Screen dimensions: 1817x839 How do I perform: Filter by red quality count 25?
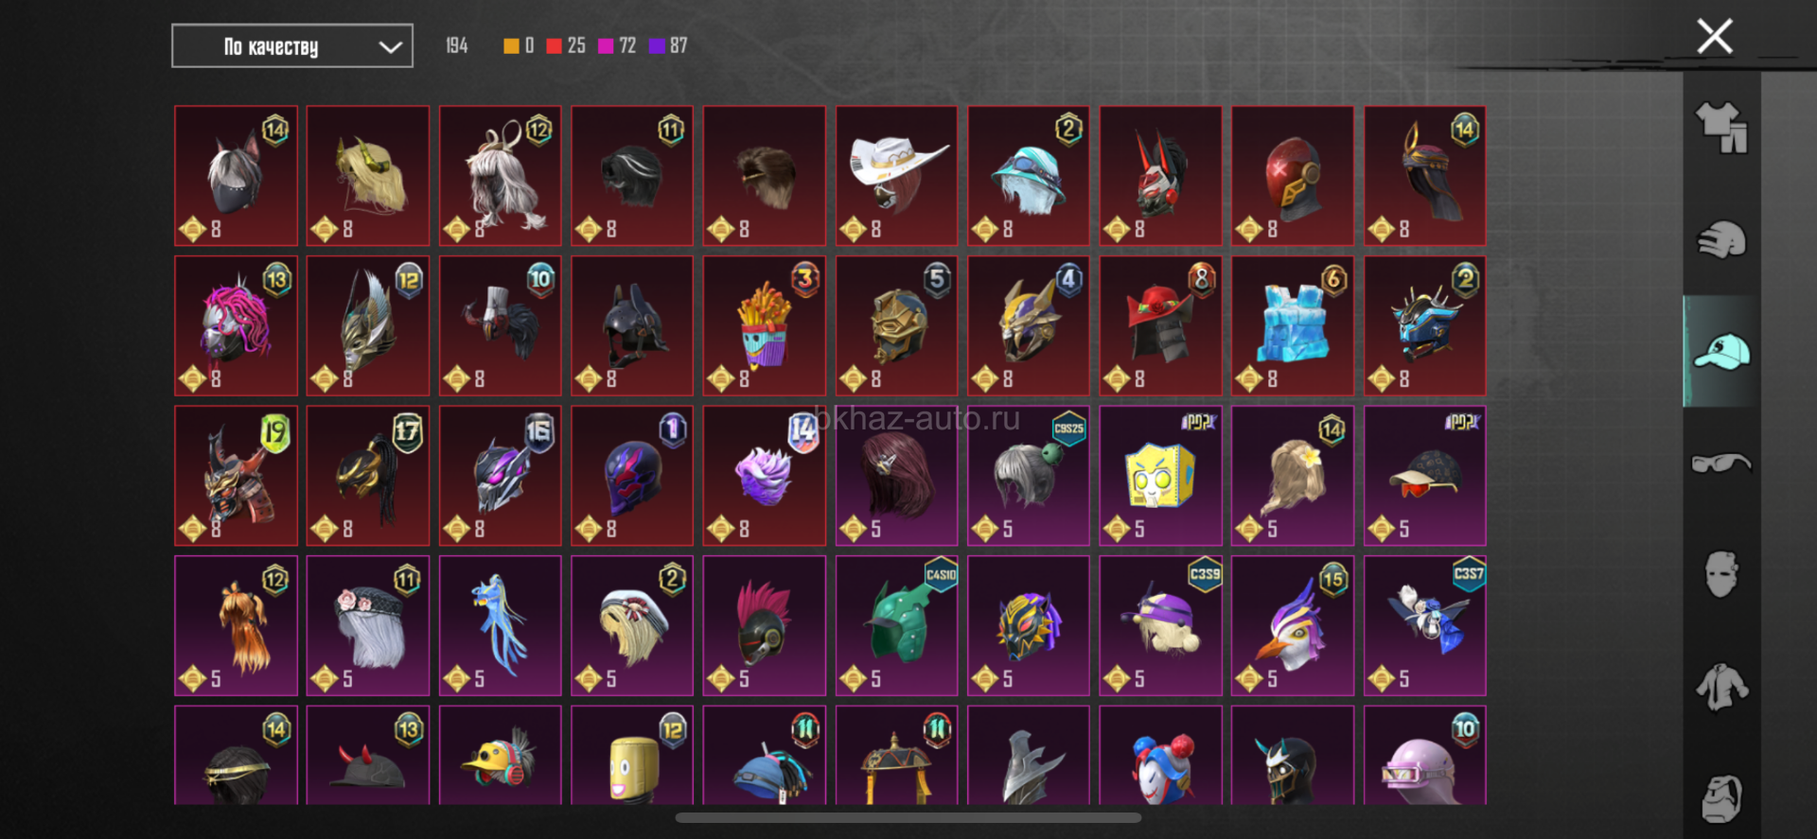coord(566,45)
